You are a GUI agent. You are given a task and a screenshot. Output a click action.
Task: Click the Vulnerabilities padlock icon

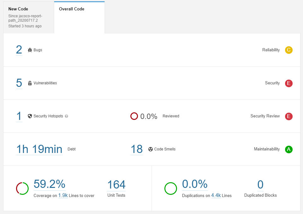pos(30,83)
